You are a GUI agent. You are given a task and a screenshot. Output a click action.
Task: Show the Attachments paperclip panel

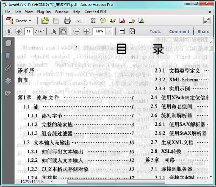tap(8, 68)
